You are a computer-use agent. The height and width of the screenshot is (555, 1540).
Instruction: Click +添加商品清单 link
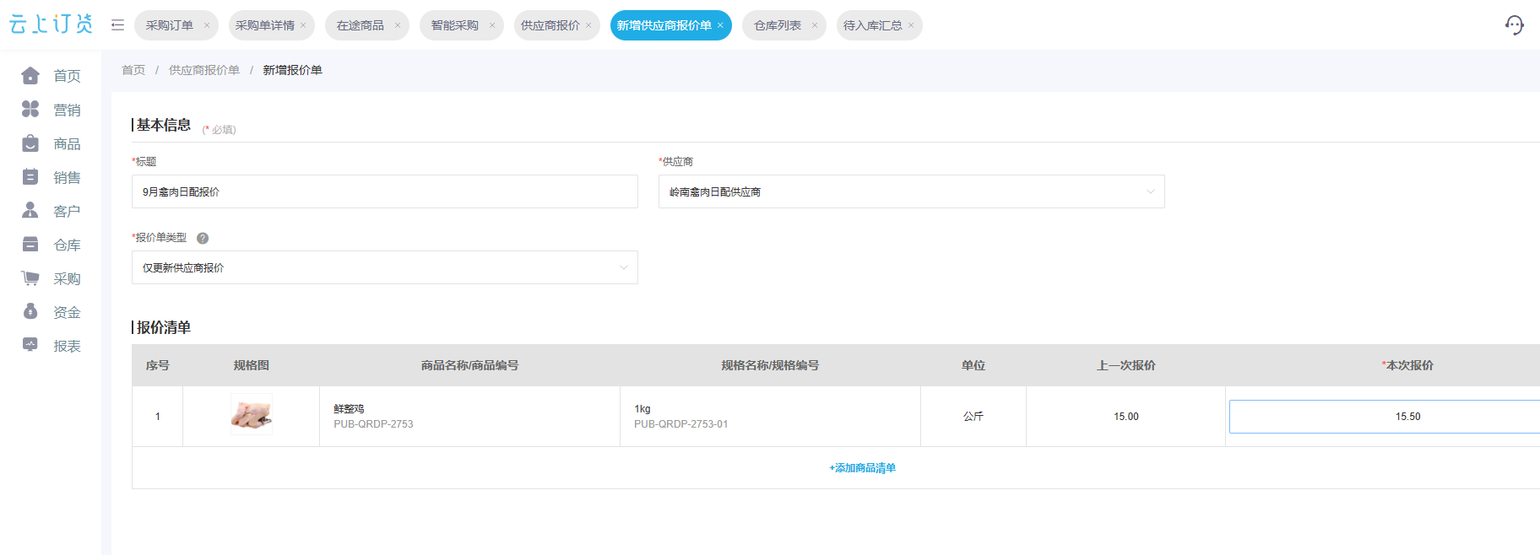pos(862,468)
